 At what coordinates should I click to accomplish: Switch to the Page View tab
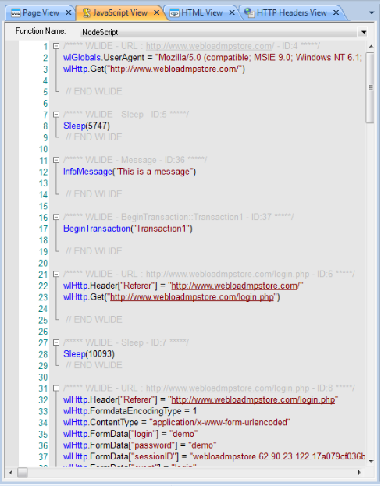coord(41,12)
